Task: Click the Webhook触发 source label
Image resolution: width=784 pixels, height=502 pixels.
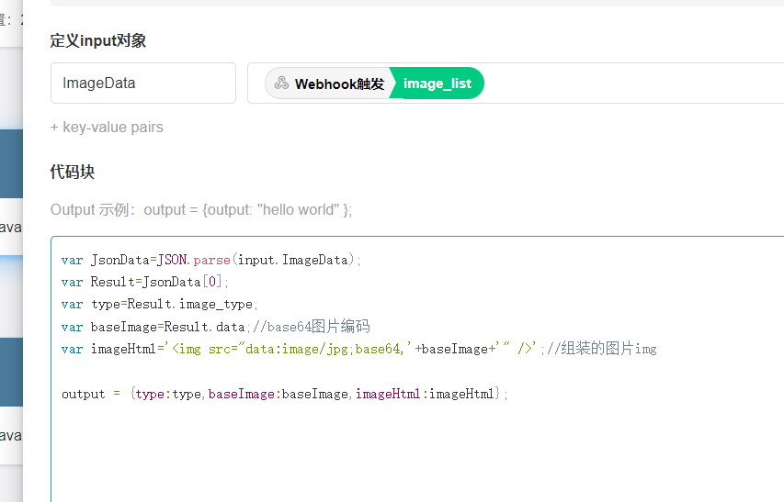Action: (339, 84)
